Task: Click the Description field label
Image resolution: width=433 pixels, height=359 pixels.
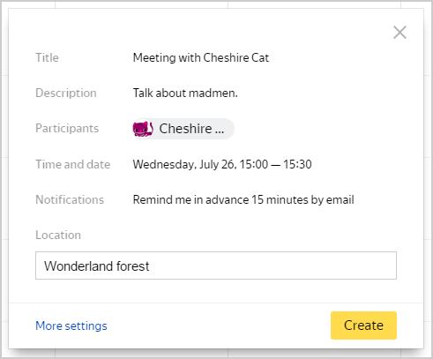Action: point(66,93)
